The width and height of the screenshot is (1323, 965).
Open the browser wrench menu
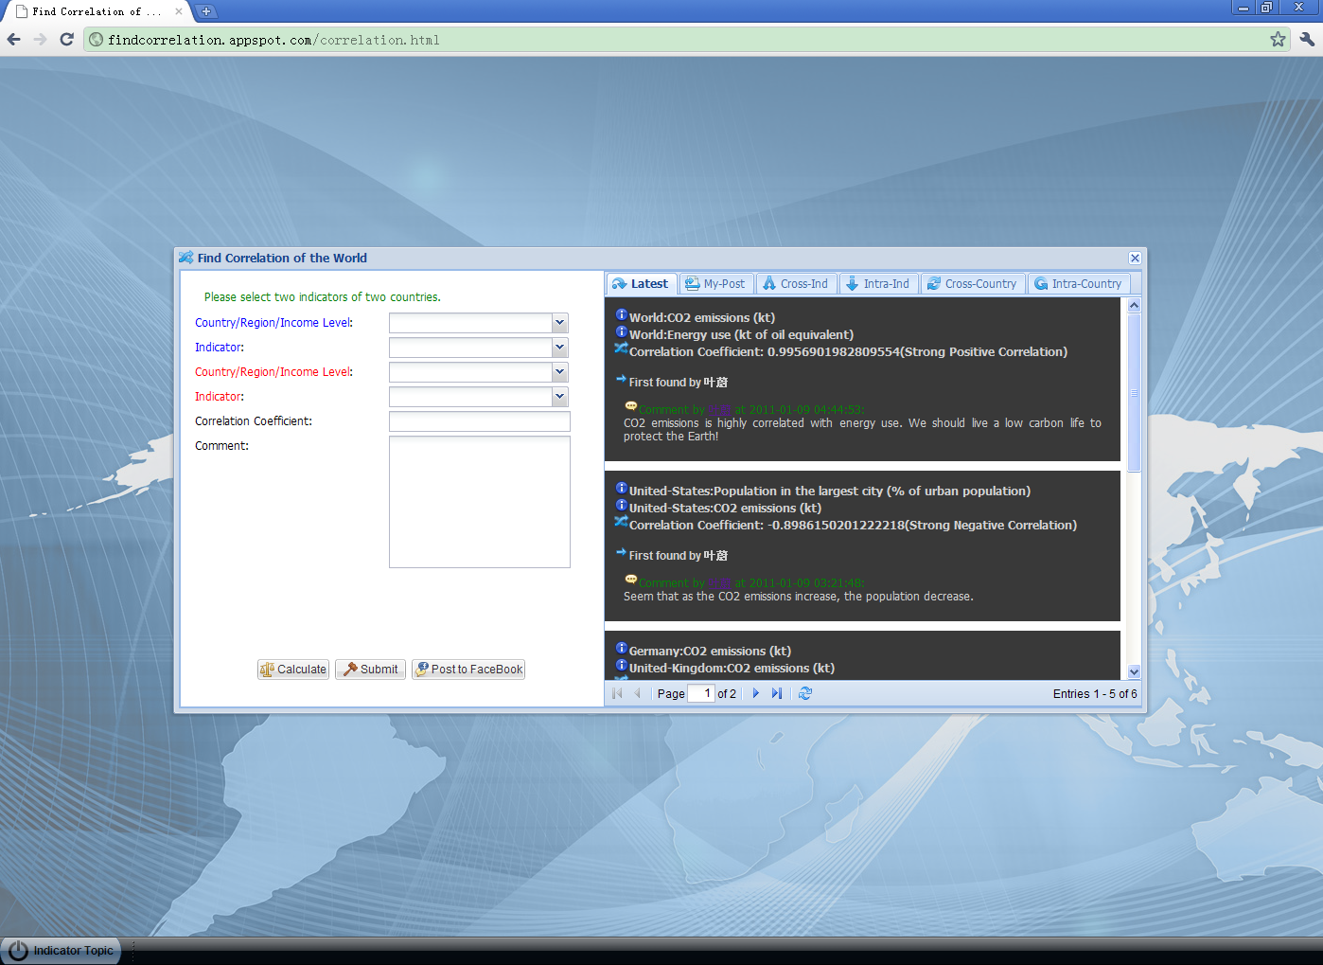[1307, 39]
